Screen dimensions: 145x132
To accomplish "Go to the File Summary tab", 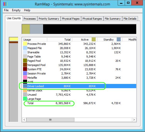I will (x=113, y=19).
